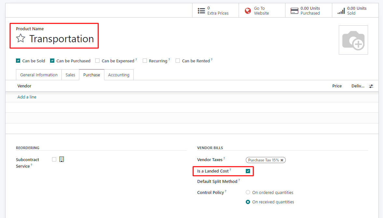Open the Accounting tab

point(119,75)
